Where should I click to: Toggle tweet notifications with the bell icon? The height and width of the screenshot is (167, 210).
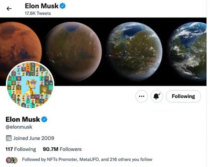click(x=157, y=97)
